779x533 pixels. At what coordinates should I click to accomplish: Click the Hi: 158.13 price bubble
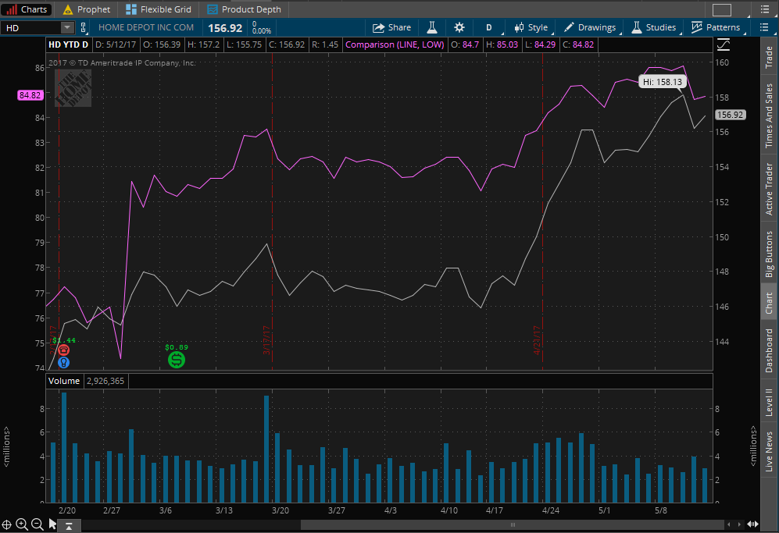pyautogui.click(x=663, y=82)
